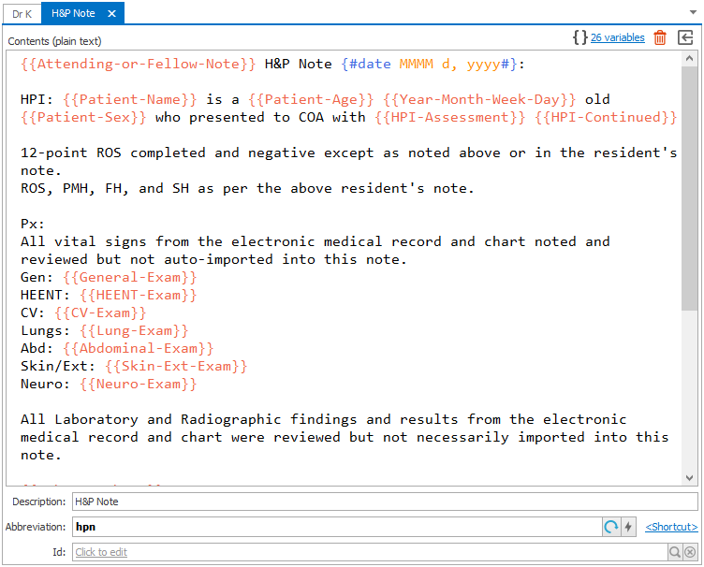Click the {{HPI-Continued}} variable
This screenshot has width=704, height=567.
606,117
